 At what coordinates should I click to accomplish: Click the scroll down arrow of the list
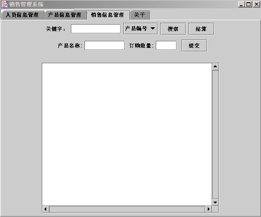tap(215, 202)
